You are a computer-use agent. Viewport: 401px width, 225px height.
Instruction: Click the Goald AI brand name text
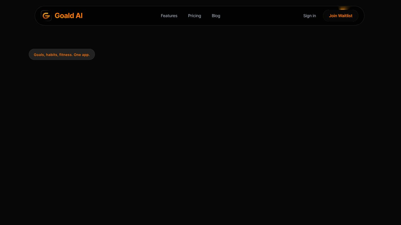tap(69, 16)
